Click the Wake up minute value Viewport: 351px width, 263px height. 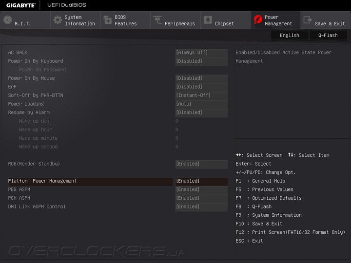(177, 138)
